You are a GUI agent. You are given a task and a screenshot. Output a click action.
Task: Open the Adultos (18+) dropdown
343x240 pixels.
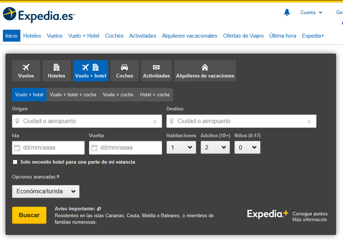(215, 147)
